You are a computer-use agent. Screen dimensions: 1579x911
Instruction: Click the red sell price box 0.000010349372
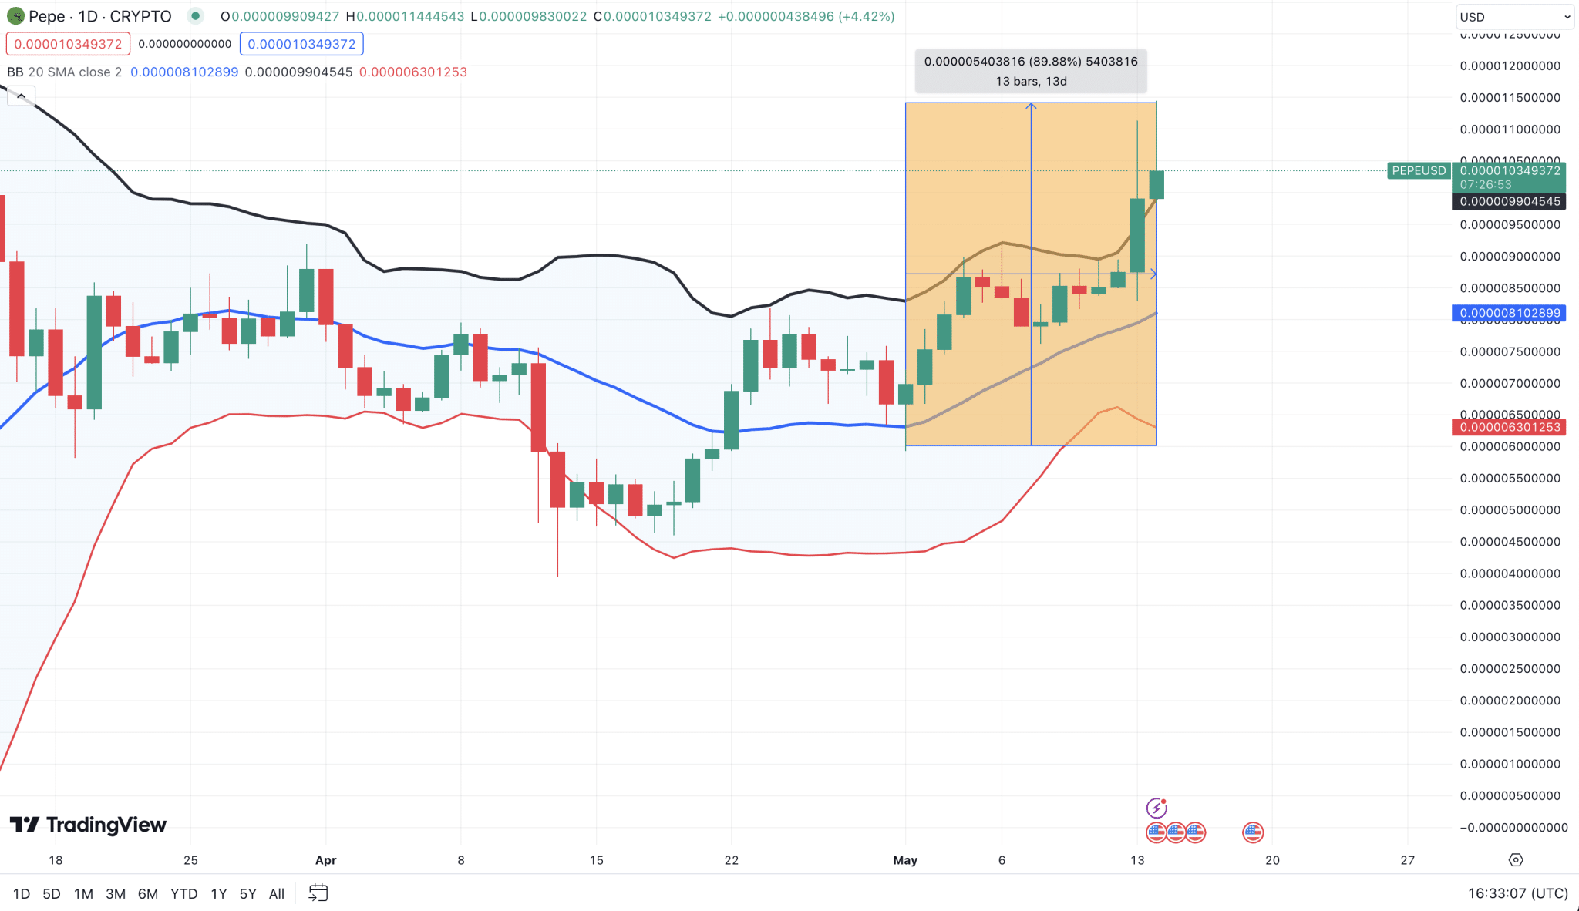click(68, 44)
